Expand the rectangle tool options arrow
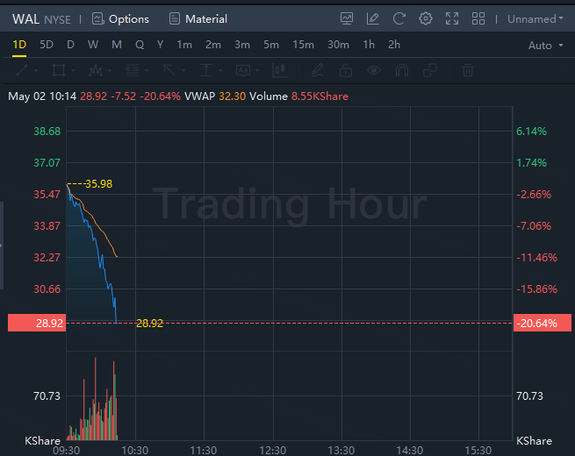The width and height of the screenshot is (575, 456). 73,70
